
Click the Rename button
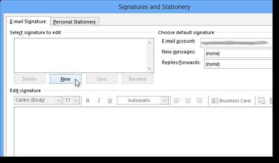coord(137,79)
